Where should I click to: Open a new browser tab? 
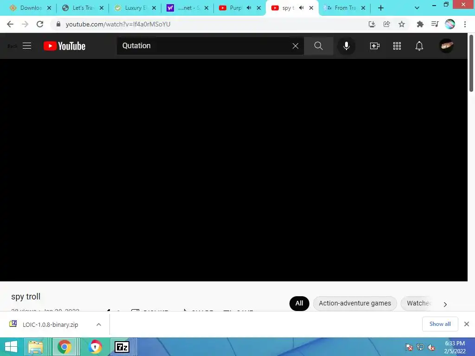click(x=381, y=8)
